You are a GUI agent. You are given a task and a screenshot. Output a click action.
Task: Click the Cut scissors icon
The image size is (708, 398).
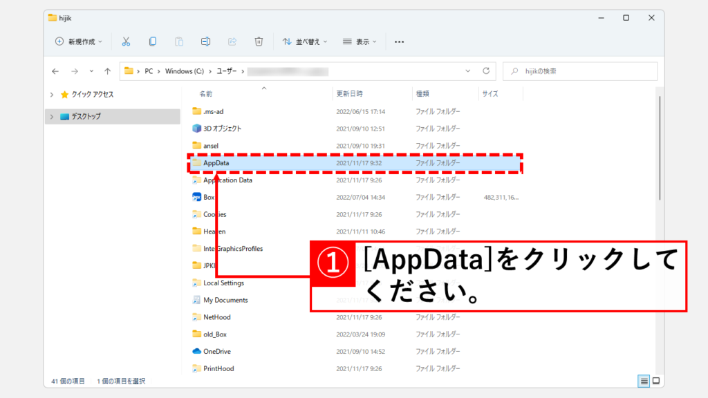coord(126,41)
